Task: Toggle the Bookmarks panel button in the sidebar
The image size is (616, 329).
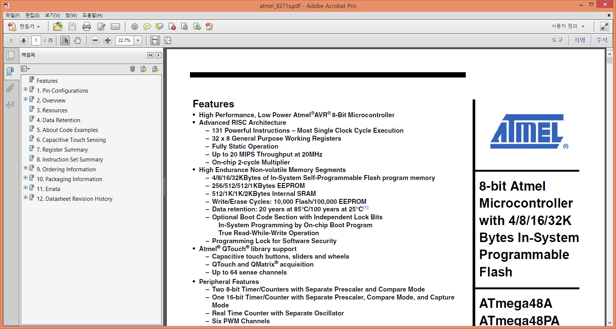Action: (x=10, y=71)
